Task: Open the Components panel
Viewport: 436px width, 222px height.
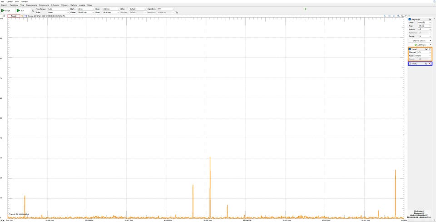Action: 44,5
